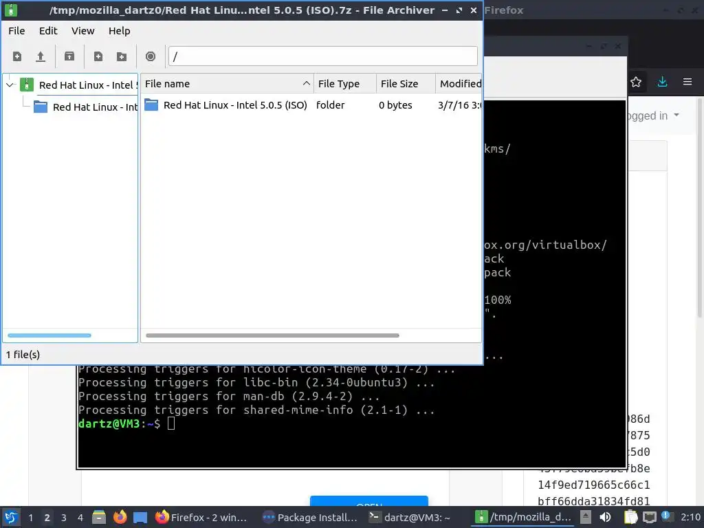Screen dimensions: 704x528
Task: Open the LXQt application menu icon
Action: click(11, 518)
